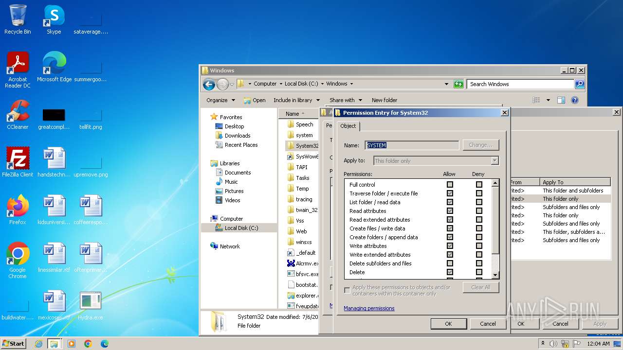Check Allow for Delete subfolders and files
This screenshot has width=623, height=350.
point(450,263)
